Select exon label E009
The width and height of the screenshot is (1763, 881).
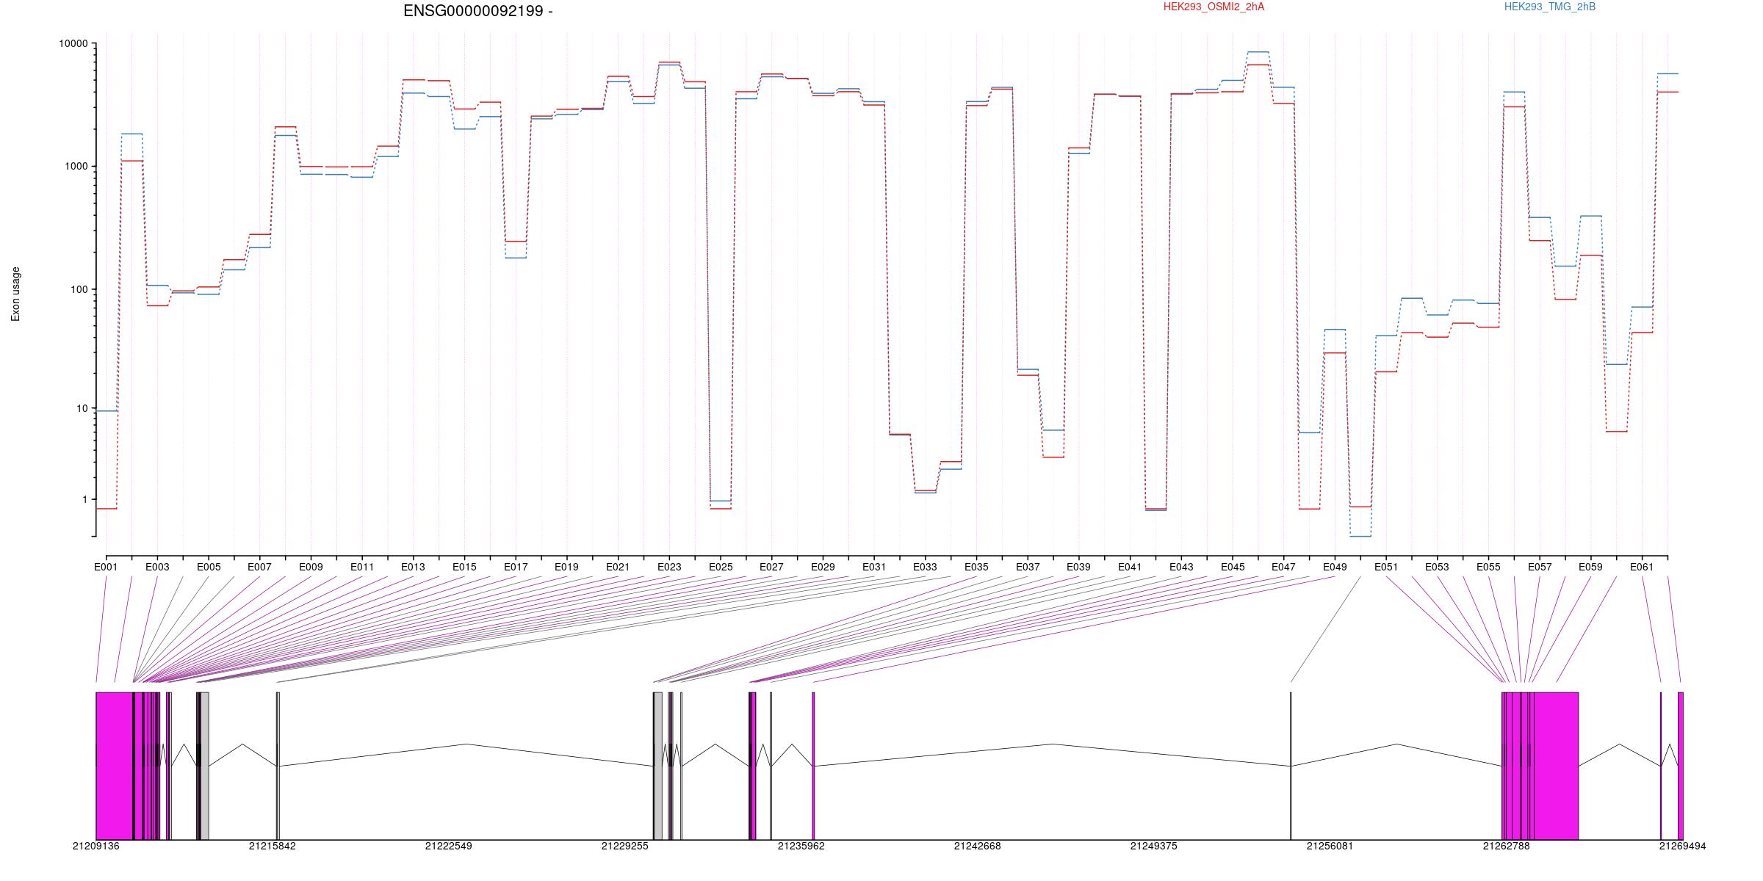coord(311,567)
